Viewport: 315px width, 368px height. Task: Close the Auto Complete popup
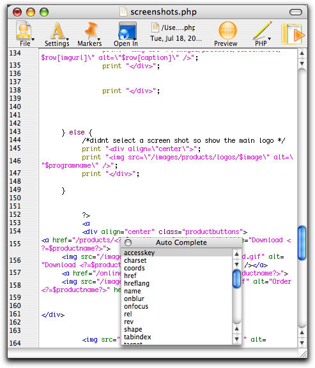128,242
